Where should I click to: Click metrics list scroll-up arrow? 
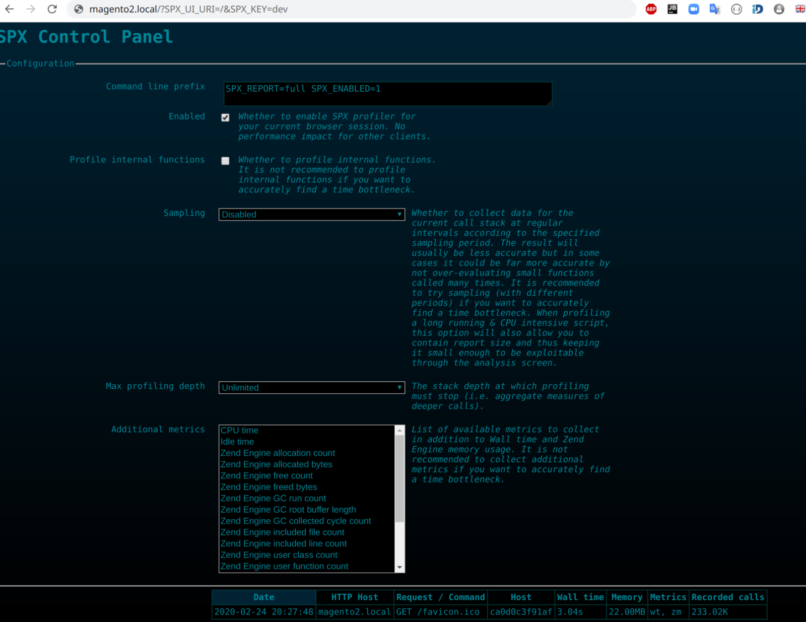click(x=399, y=430)
